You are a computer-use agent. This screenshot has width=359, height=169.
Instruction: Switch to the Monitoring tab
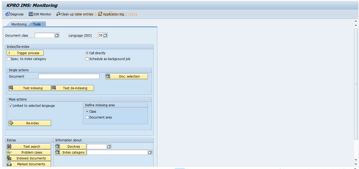point(18,24)
